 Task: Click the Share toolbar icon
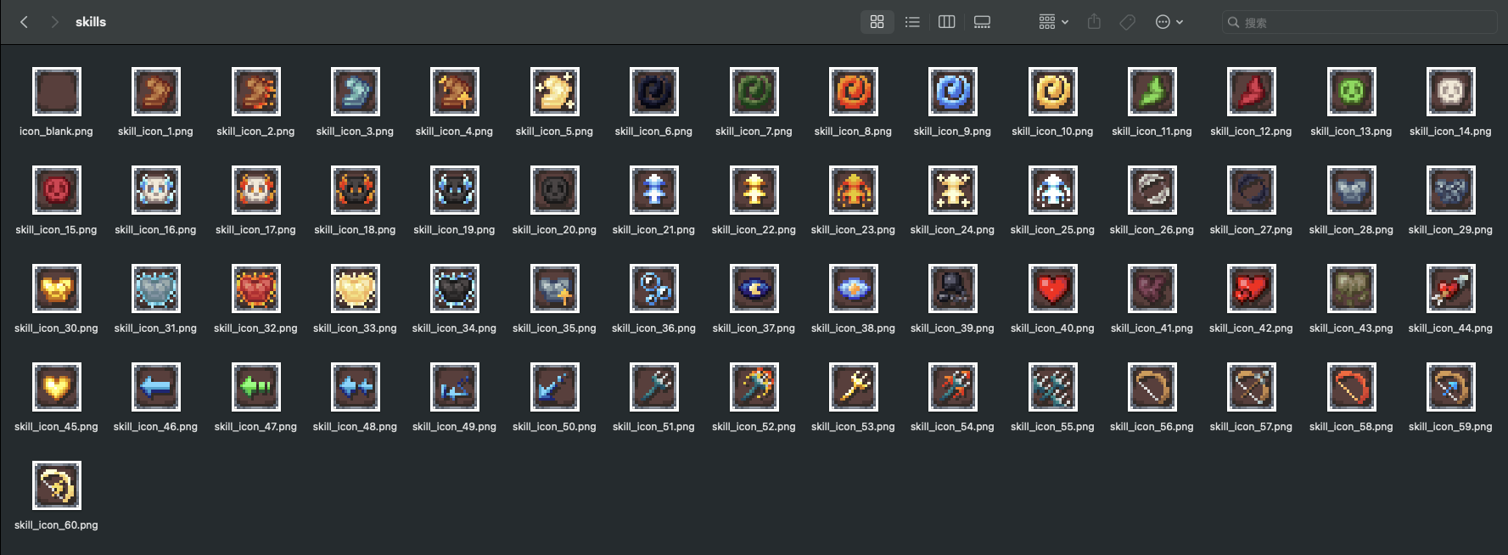(x=1094, y=22)
